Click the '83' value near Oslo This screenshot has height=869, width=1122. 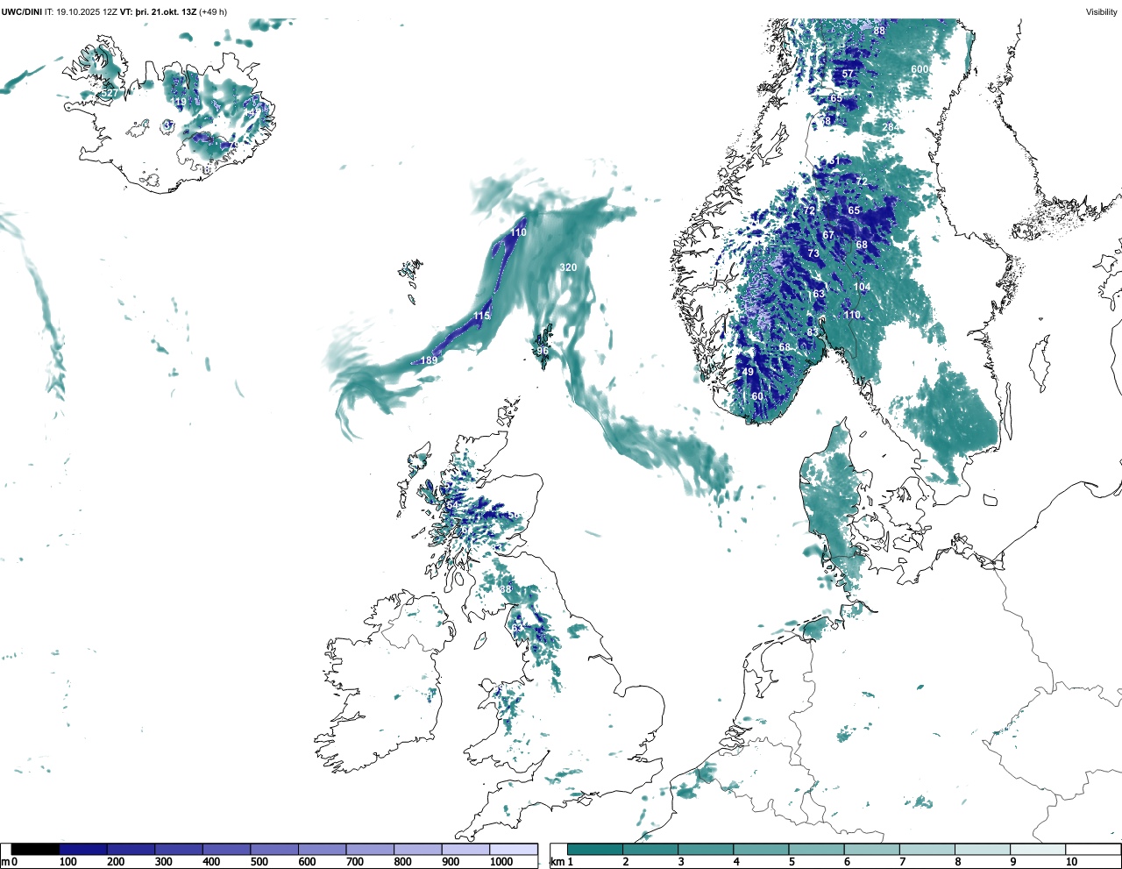coord(813,332)
